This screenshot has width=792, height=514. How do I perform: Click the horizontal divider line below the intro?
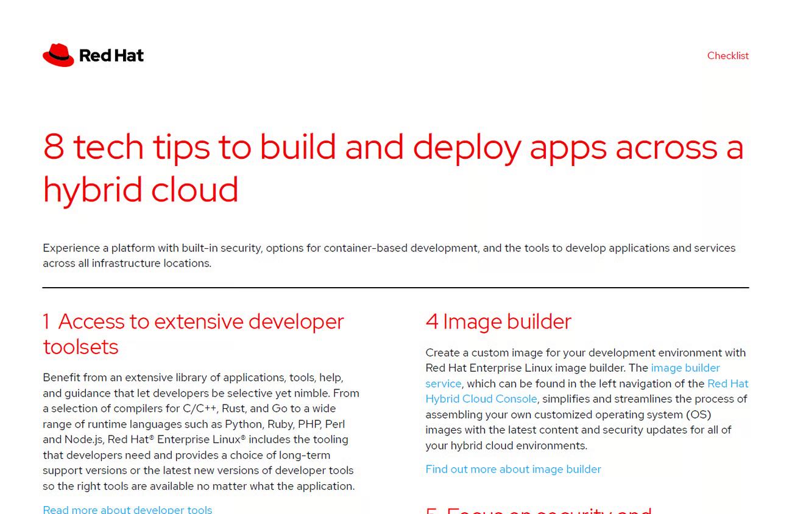tap(395, 288)
